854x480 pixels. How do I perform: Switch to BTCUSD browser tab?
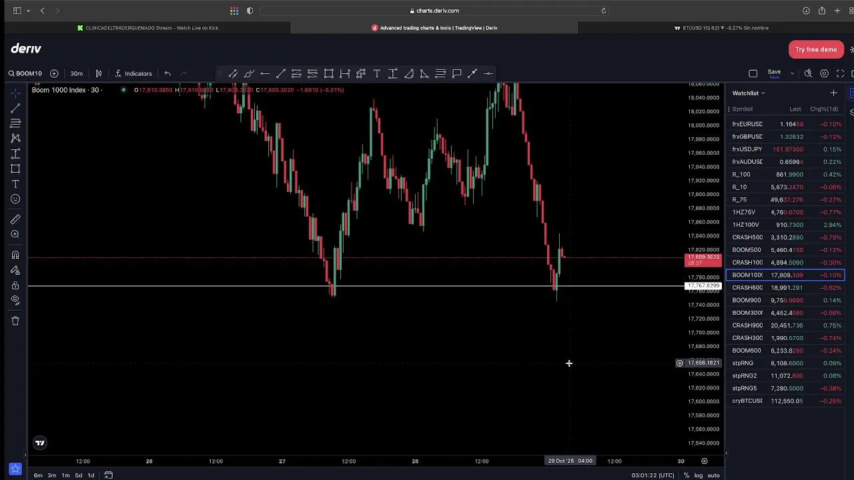coord(721,28)
